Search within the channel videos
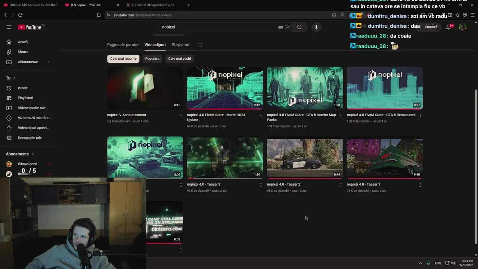The image size is (478, 269). (200, 45)
